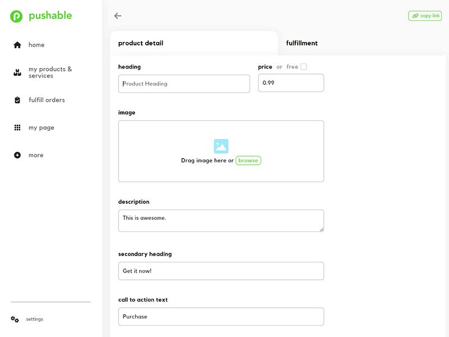This screenshot has width=449, height=337.
Task: Go to my page via sidebar icon
Action: click(42, 127)
